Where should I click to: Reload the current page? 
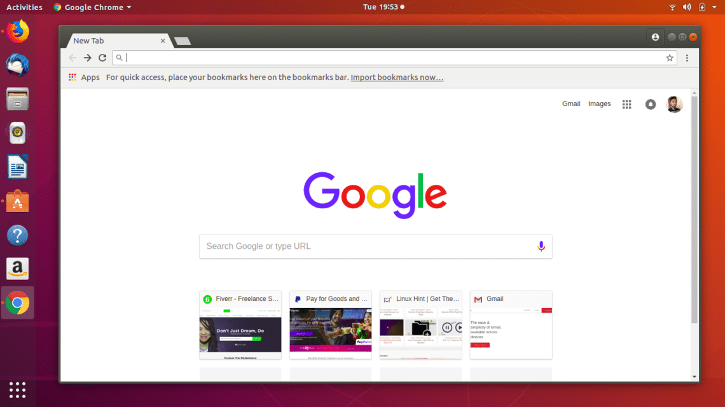coord(102,58)
